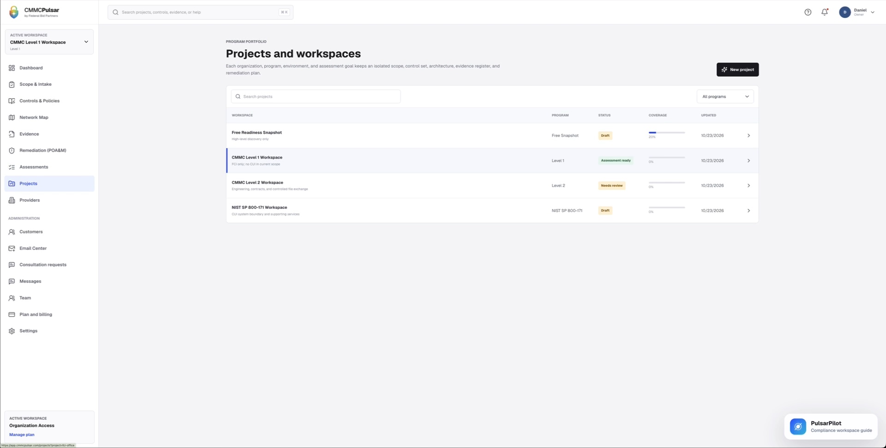886x448 pixels.
Task: Open CMMC Level 1 Workspace row chevron
Action: click(x=748, y=161)
